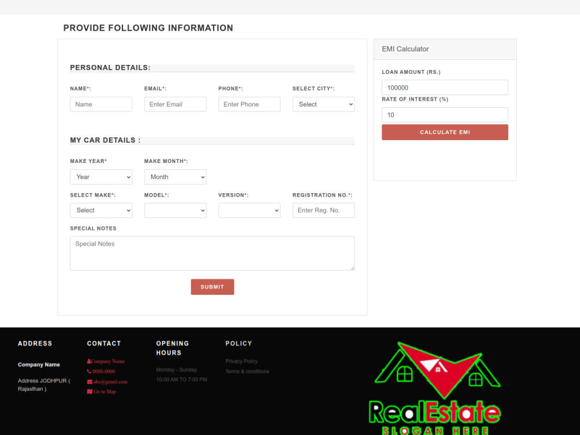The image size is (580, 435).
Task: Click the Rate of Interest field showing 10
Action: [445, 115]
